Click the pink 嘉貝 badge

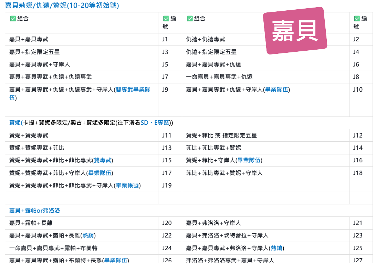[x=295, y=31]
